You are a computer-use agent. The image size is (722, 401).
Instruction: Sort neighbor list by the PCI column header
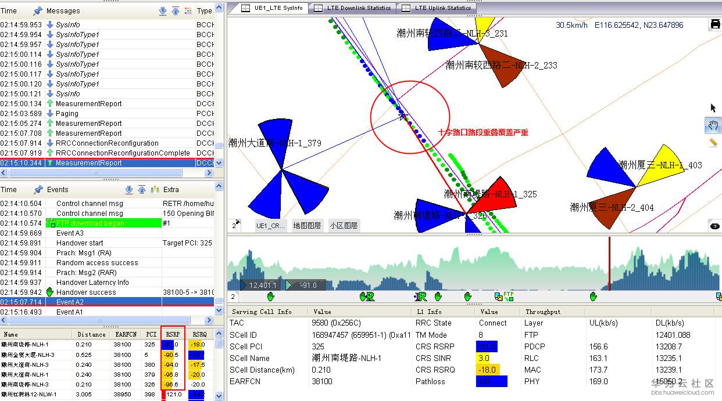click(151, 334)
